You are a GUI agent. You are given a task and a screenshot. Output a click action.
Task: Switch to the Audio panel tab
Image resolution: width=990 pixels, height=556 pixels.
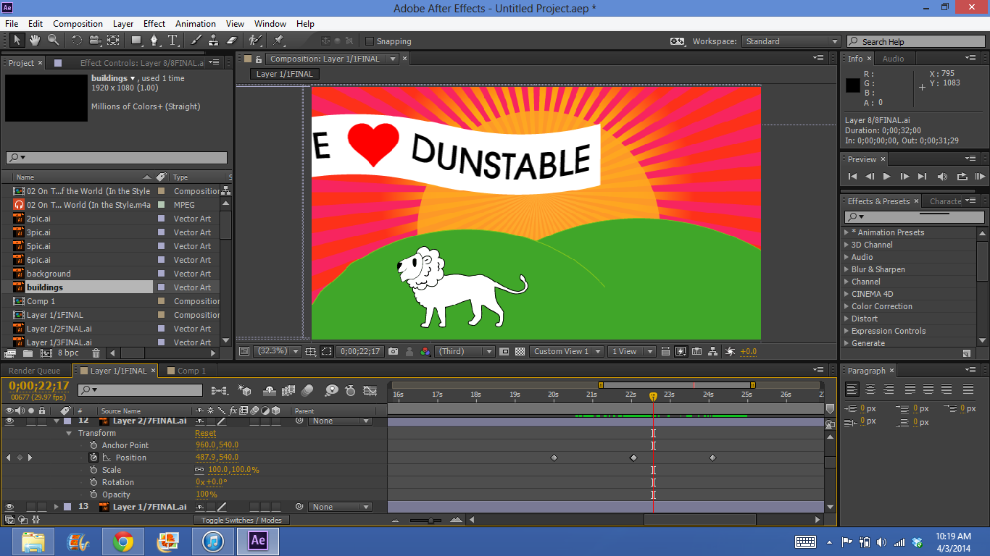tap(893, 59)
